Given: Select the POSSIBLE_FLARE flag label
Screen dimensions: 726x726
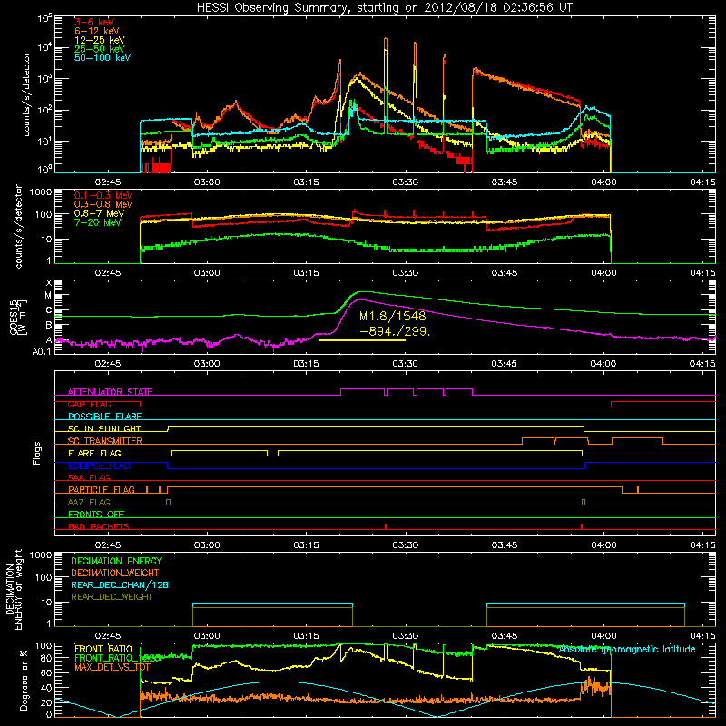Looking at the screenshot, I should [x=104, y=417].
